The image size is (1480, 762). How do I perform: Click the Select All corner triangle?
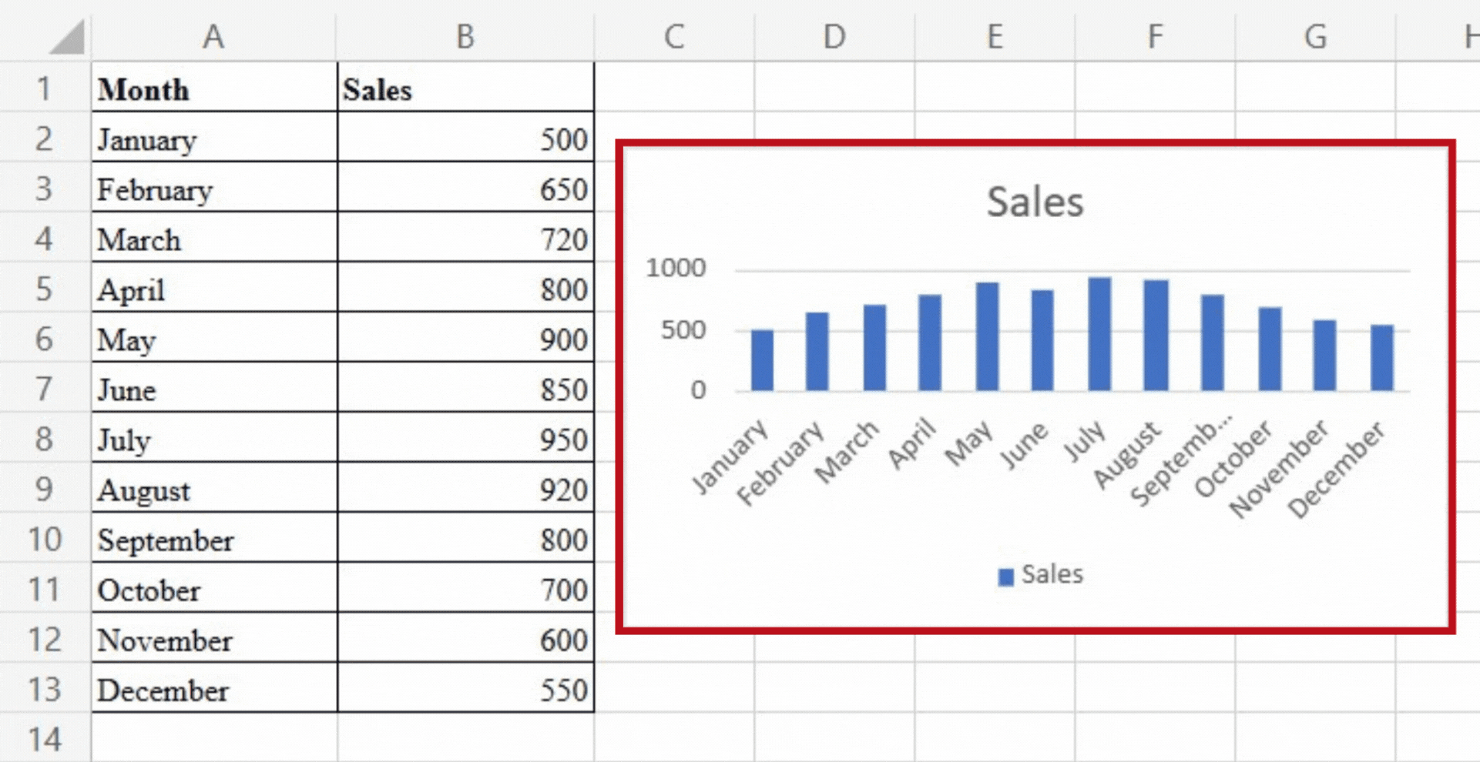(67, 37)
